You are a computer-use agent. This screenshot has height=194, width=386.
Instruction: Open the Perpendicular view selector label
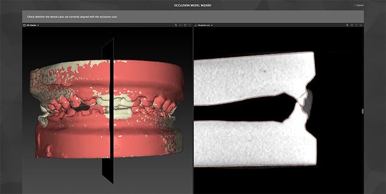point(204,25)
